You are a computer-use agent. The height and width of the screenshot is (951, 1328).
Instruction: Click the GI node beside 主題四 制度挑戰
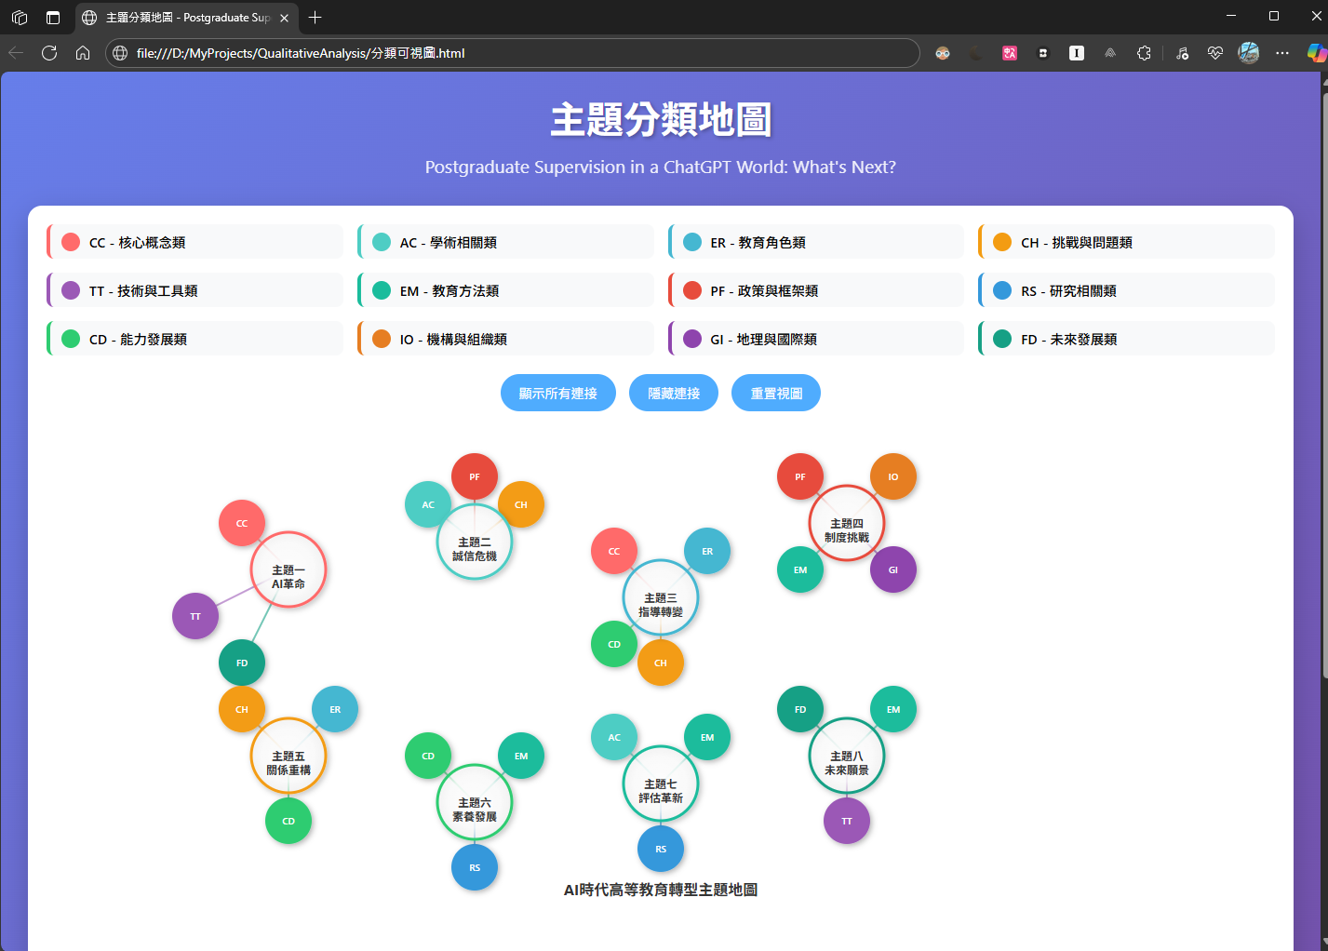pos(893,569)
